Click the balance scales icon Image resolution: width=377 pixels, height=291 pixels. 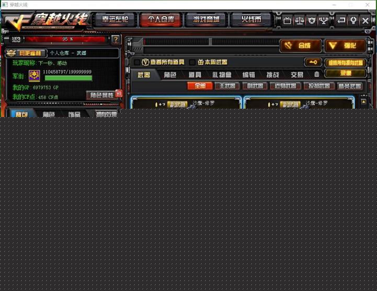coord(299,20)
